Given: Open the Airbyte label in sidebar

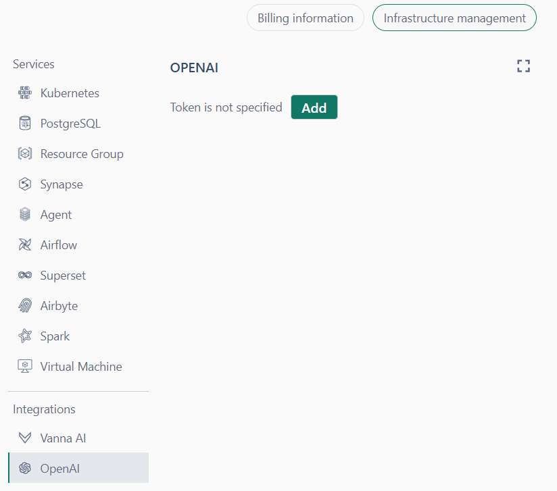Looking at the screenshot, I should pos(59,306).
